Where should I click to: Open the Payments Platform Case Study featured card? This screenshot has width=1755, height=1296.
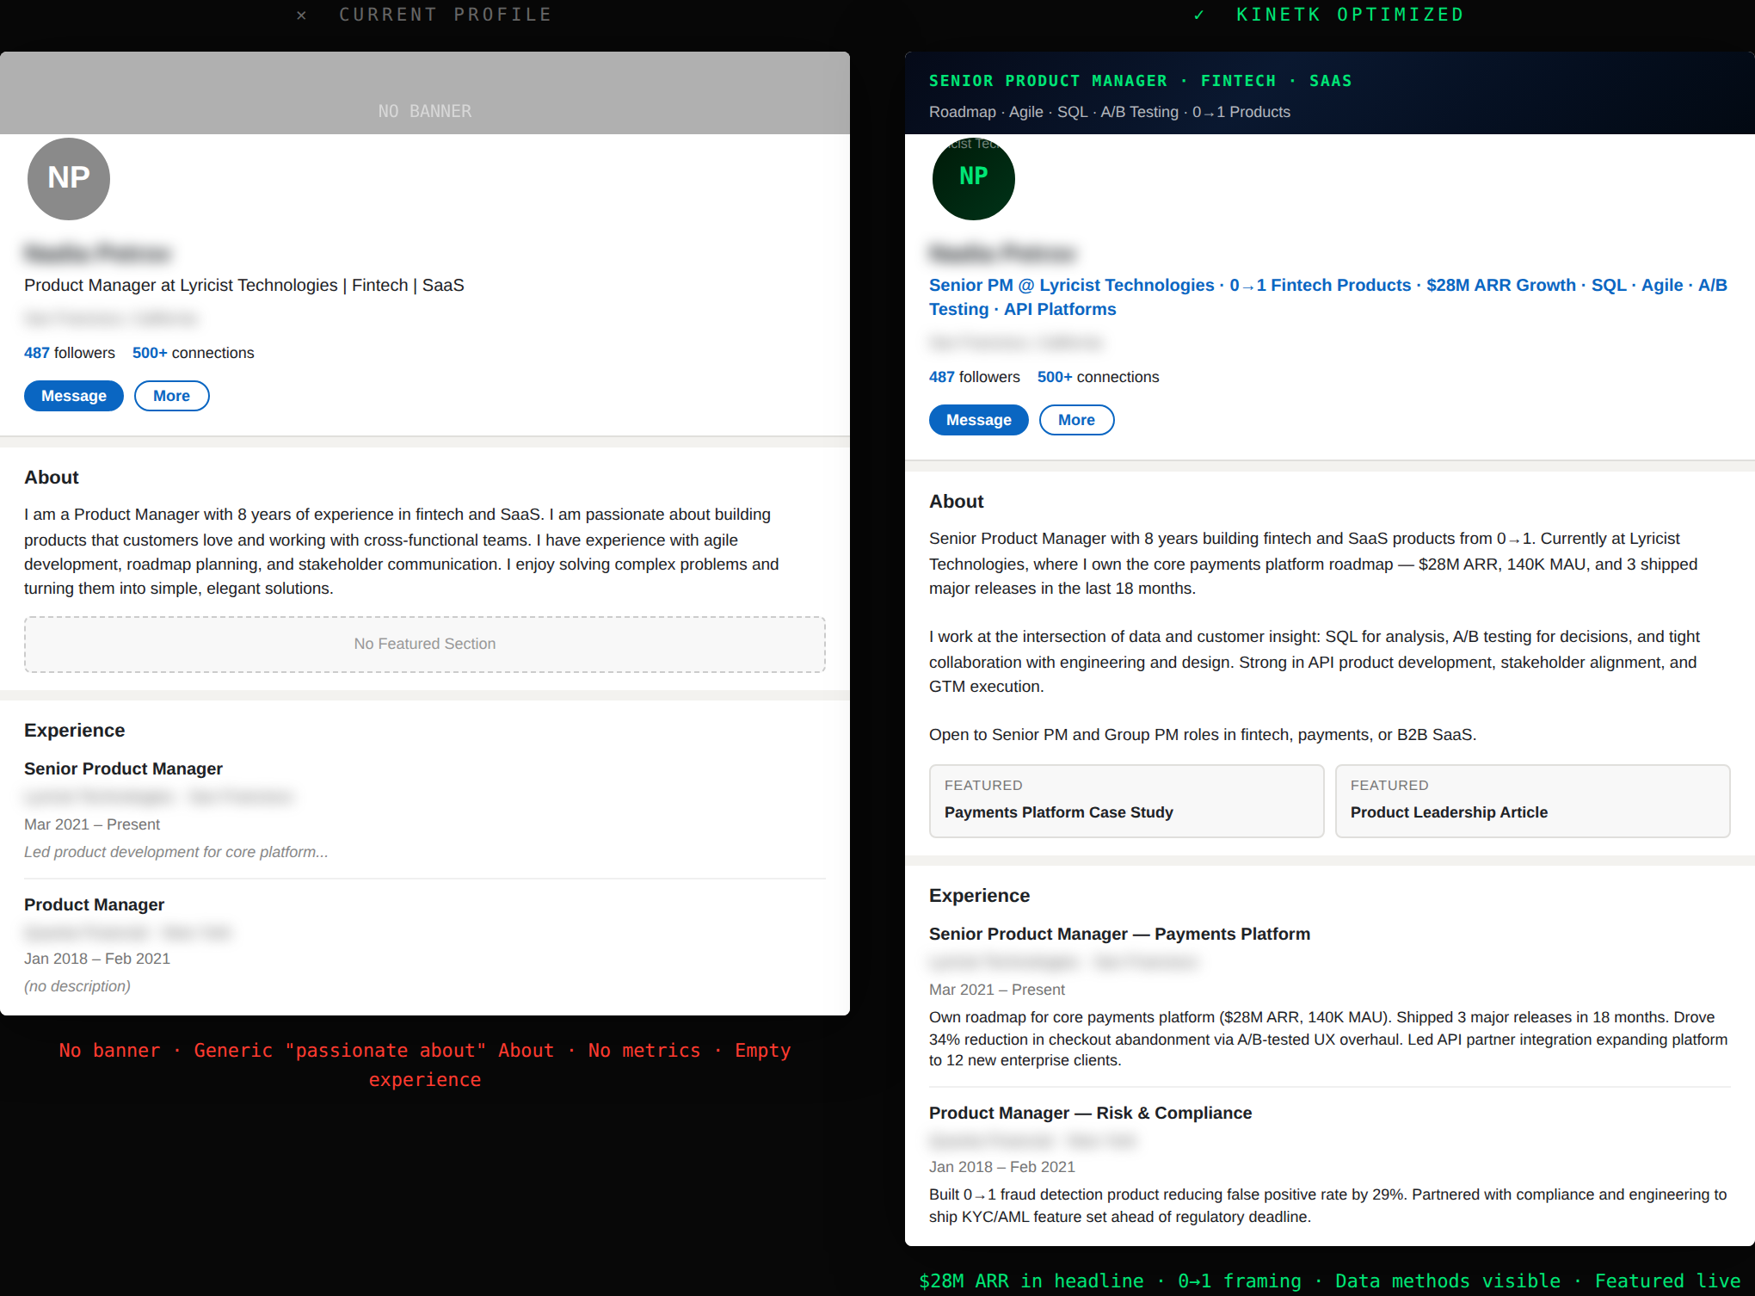click(x=1126, y=800)
